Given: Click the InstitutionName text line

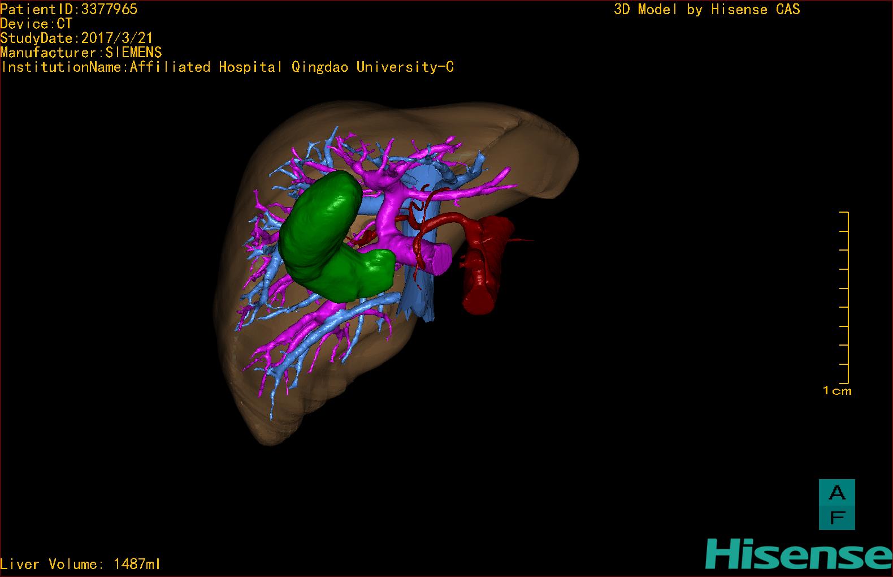Looking at the screenshot, I should tap(227, 67).
